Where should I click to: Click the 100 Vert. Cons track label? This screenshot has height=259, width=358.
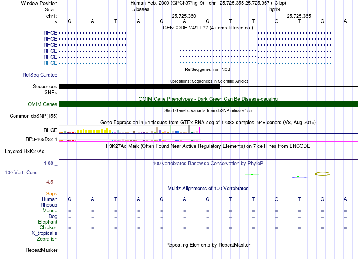(21, 172)
